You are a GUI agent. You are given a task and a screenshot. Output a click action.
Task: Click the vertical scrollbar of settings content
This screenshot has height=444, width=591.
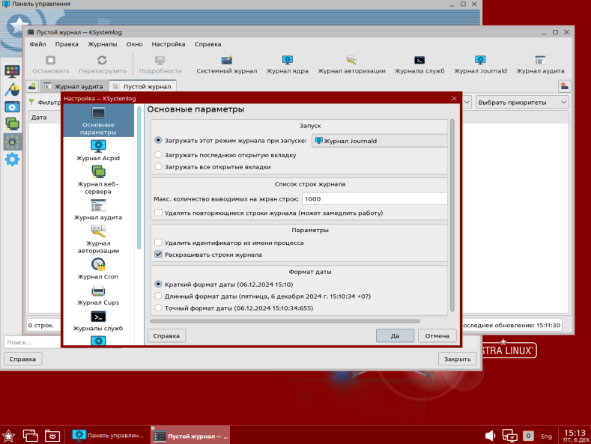coord(452,215)
